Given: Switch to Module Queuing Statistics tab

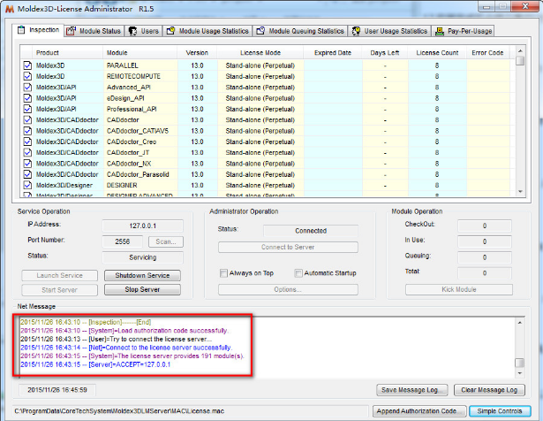Looking at the screenshot, I should 300,31.
